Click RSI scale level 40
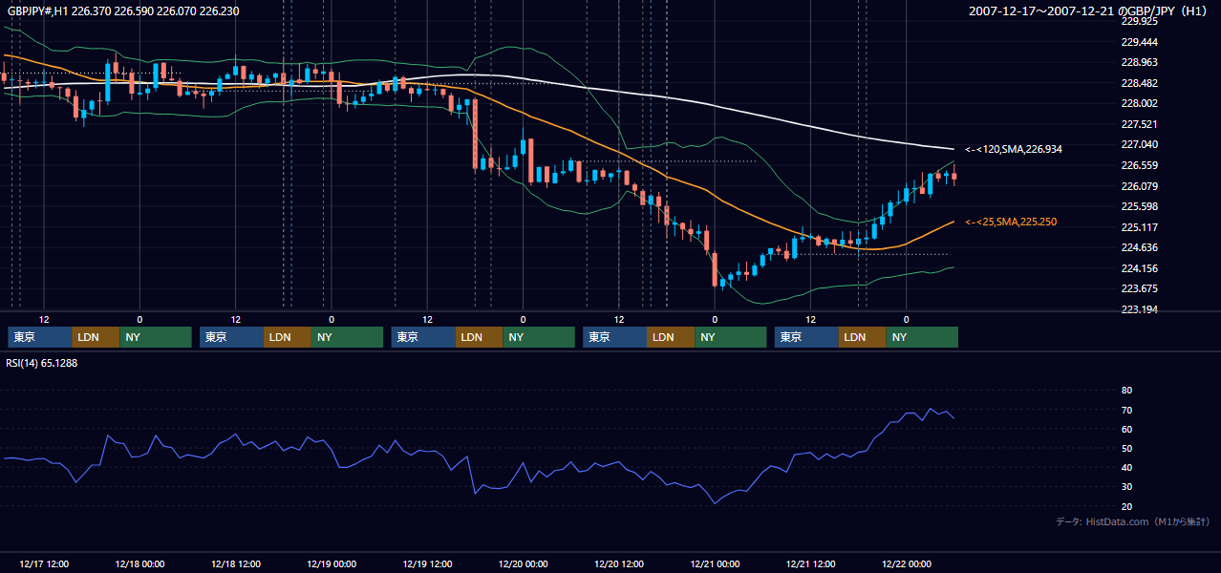The height and width of the screenshot is (573, 1221). coord(1126,468)
